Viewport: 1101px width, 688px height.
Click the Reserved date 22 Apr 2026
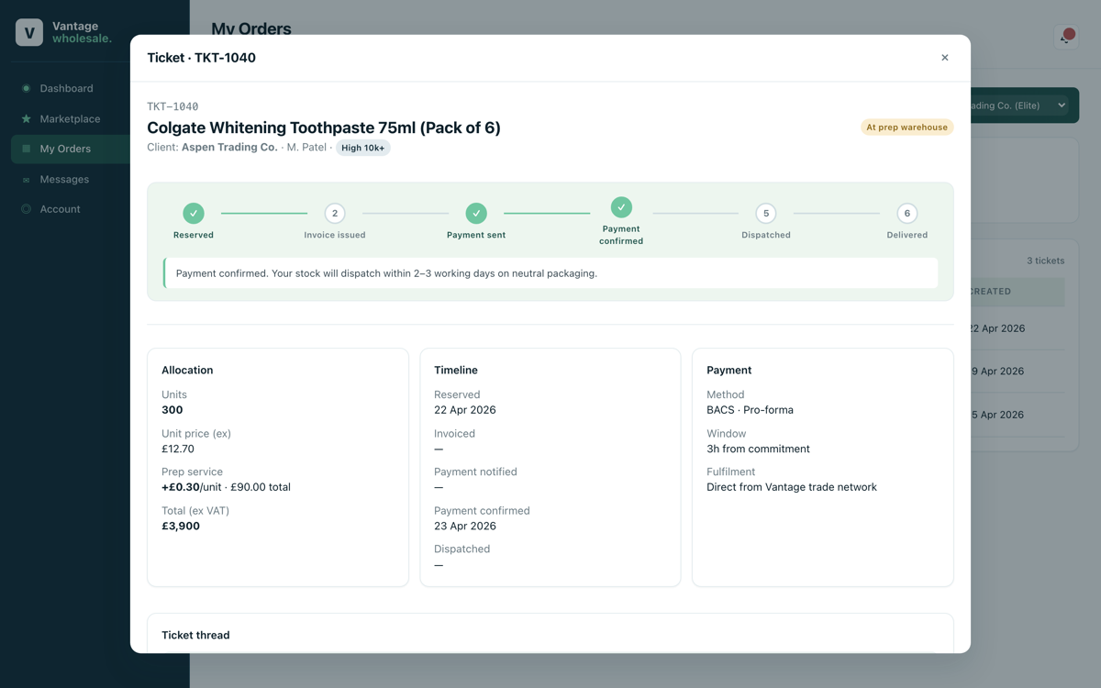click(465, 410)
